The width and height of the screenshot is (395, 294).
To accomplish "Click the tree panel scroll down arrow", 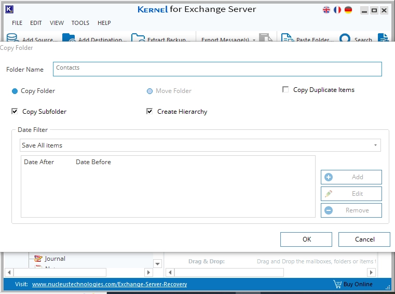I will coord(157,264).
